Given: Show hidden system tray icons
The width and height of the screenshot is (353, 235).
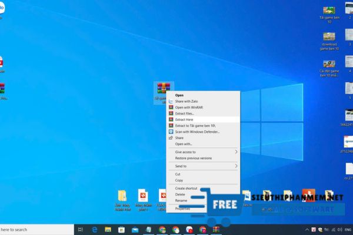Looking at the screenshot, I should 308,229.
